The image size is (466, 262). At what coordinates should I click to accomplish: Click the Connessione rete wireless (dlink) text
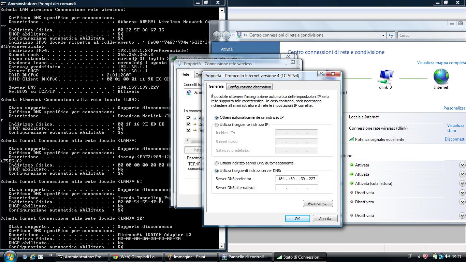(x=378, y=128)
